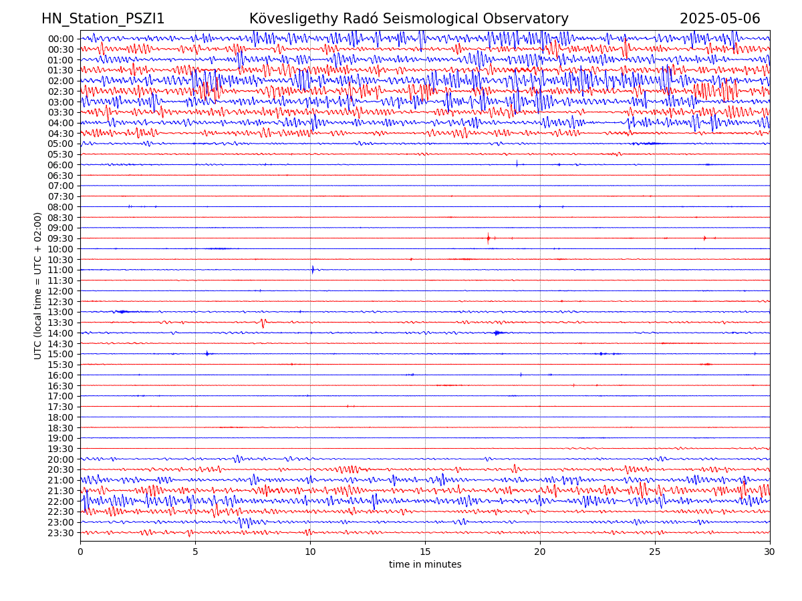Image resolution: width=802 pixels, height=601 pixels.
Task: Click the "time in minutes" axis label
Action: pos(425,565)
